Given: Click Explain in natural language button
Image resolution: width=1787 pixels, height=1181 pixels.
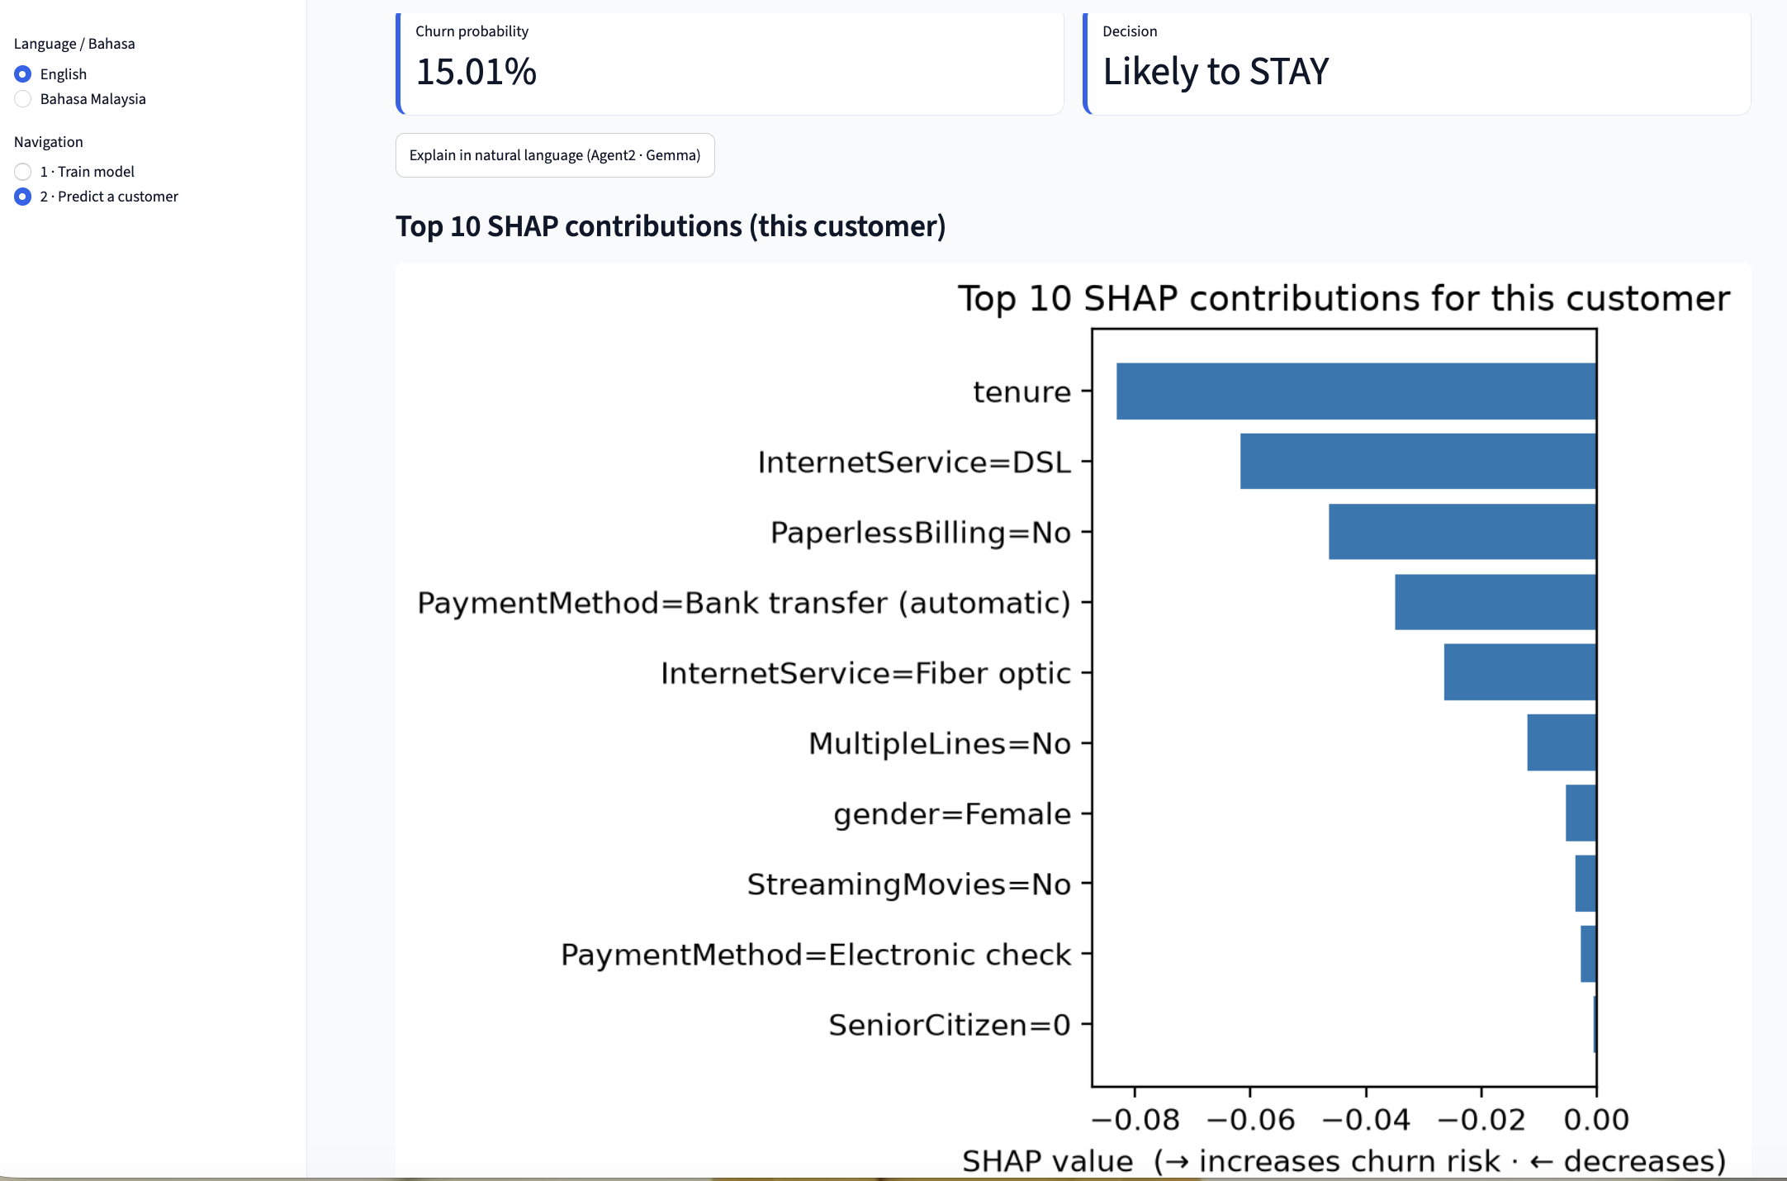Looking at the screenshot, I should 555,155.
